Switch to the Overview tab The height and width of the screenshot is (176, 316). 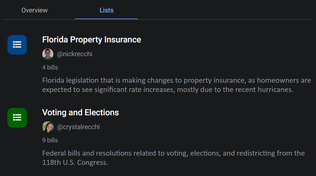pyautogui.click(x=35, y=10)
